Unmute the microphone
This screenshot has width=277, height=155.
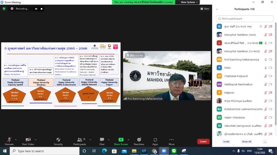pos(9,140)
